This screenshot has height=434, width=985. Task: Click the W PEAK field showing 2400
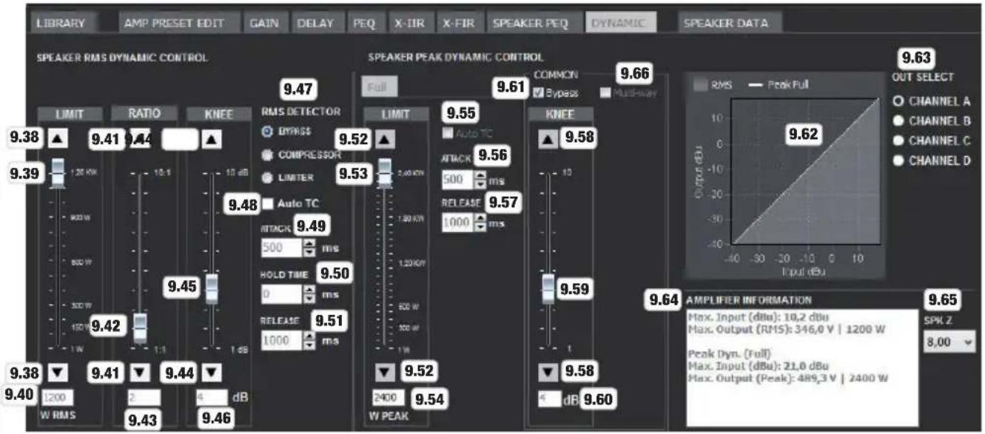click(x=389, y=399)
